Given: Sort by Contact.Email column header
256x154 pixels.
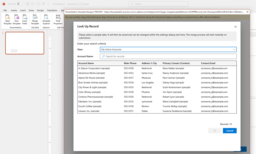Looking at the screenshot, I should [208, 63].
